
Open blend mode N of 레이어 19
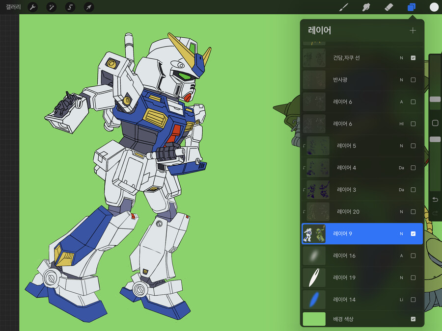[401, 278]
